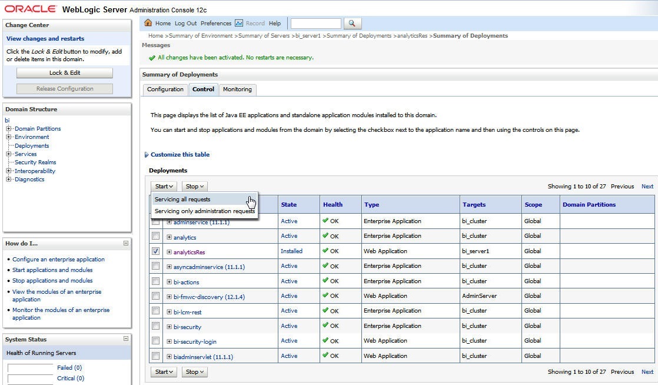Expand Environment tree node
The image size is (658, 385).
(x=8, y=137)
